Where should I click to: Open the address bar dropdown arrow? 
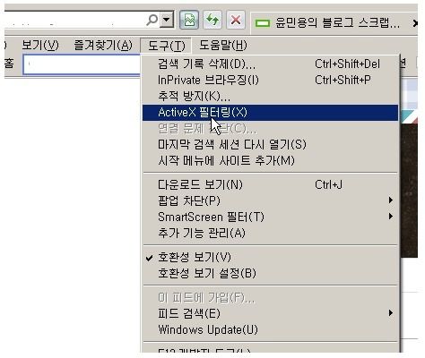167,20
